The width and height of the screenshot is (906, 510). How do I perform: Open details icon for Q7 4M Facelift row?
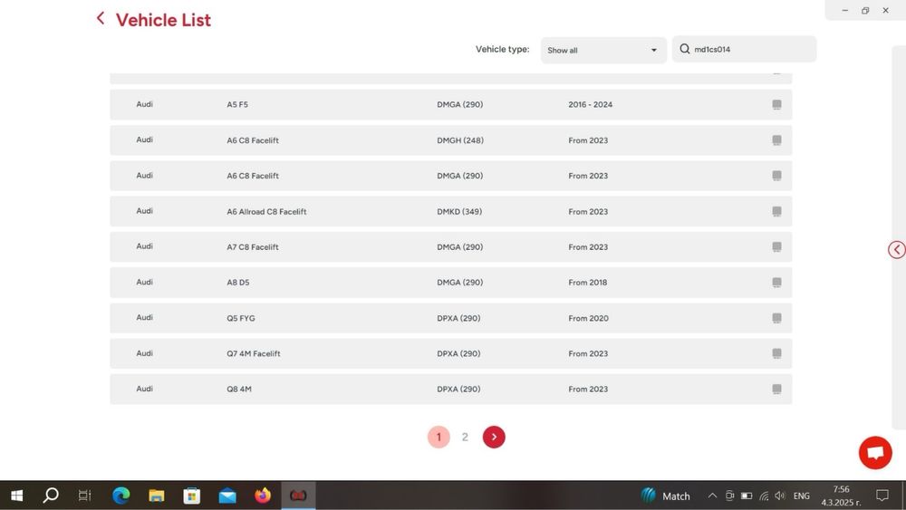(776, 353)
